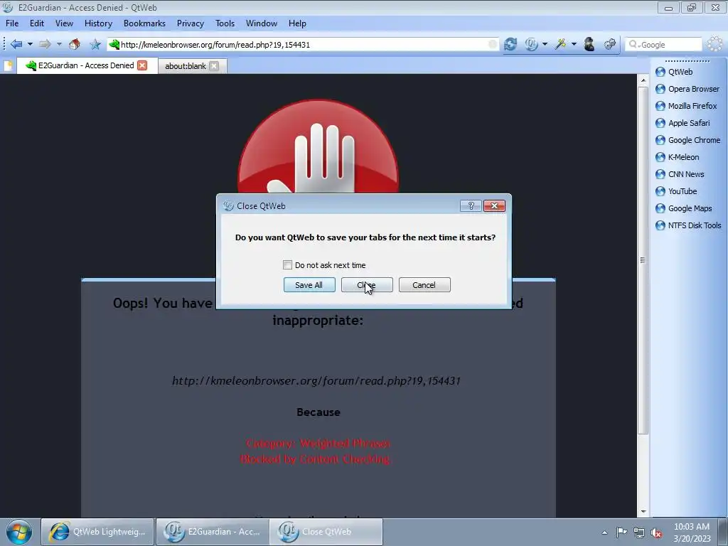Expand the QtWeb logo dropdown arrow

click(545, 44)
